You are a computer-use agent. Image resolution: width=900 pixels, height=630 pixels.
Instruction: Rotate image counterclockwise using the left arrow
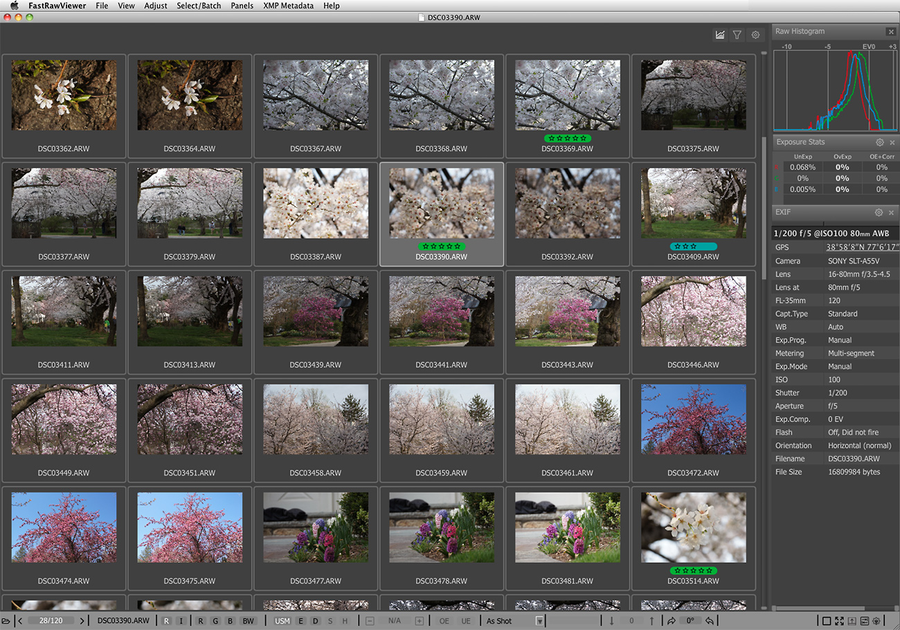(x=710, y=621)
